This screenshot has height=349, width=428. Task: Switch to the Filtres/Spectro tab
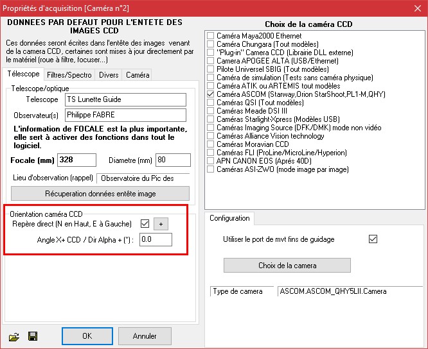(x=70, y=75)
